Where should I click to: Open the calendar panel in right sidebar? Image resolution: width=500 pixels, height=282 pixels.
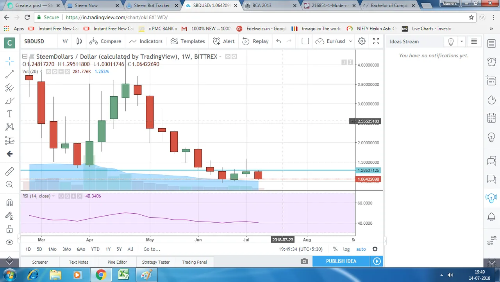491,118
